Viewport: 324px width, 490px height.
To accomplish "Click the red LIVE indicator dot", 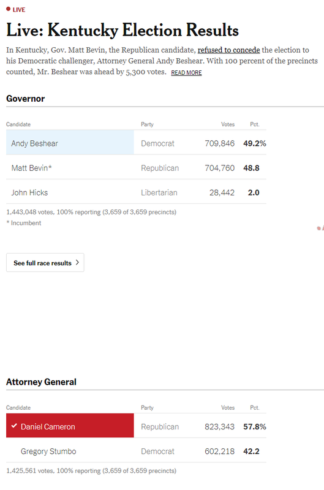I will pos(9,9).
